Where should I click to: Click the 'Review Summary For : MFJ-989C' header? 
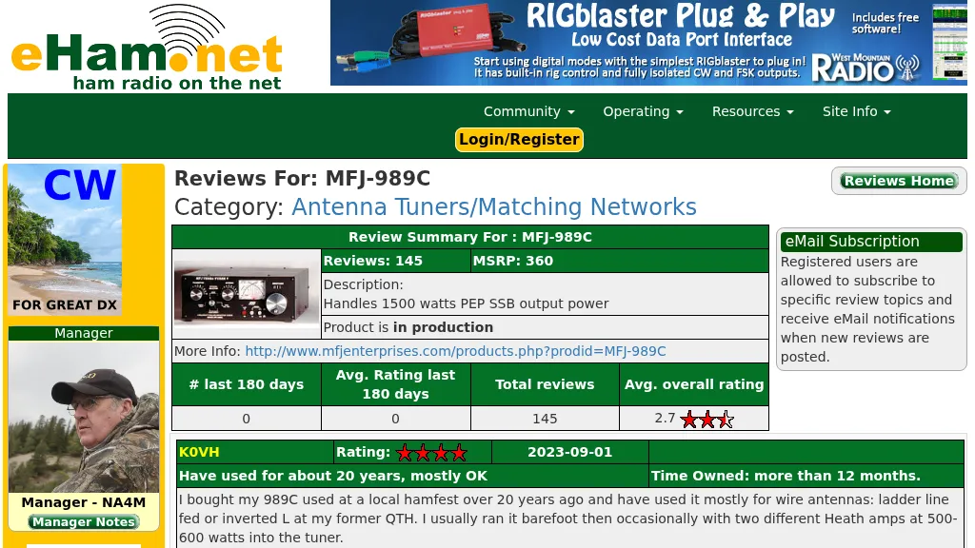click(470, 237)
